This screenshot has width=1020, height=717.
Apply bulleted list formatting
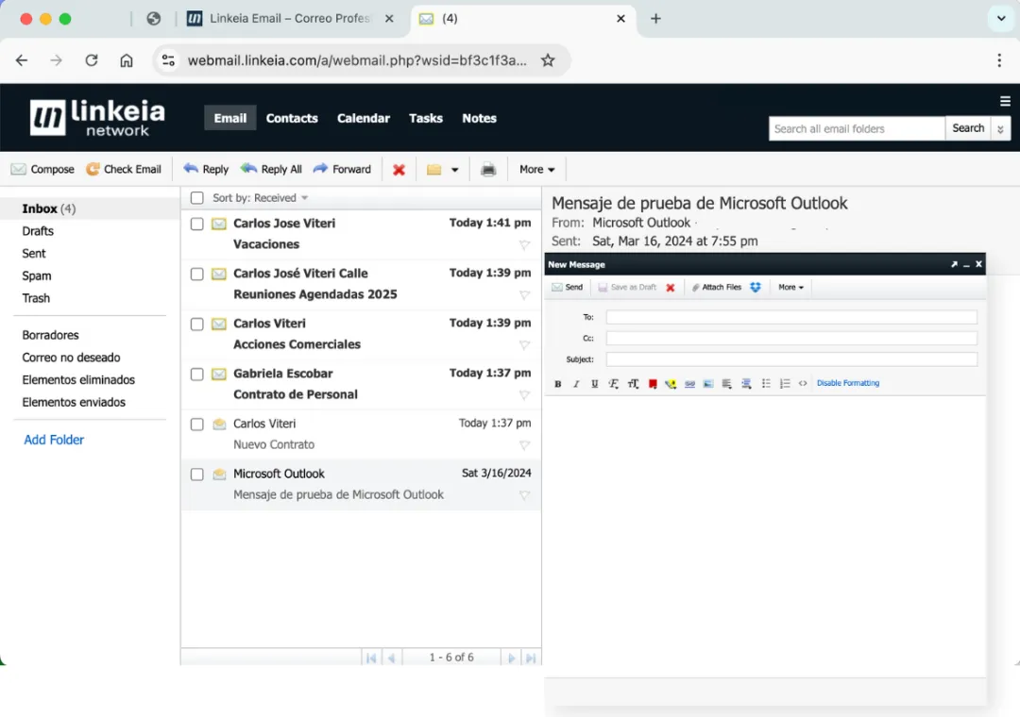(766, 384)
